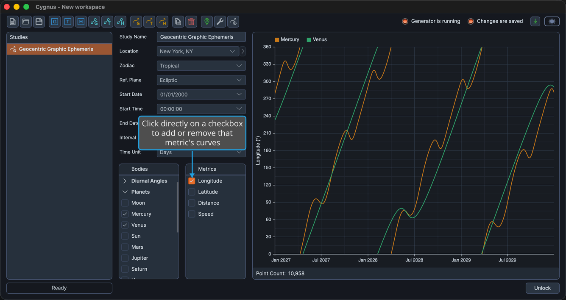Open the Start Date picker 01/01/2000

point(201,94)
